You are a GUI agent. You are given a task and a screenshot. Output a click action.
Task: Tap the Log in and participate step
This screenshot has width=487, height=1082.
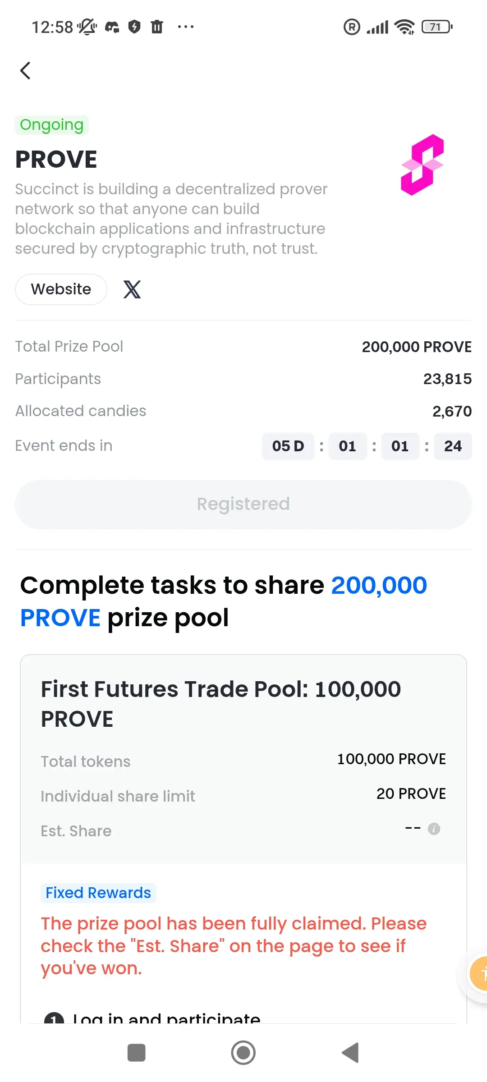click(x=152, y=1018)
